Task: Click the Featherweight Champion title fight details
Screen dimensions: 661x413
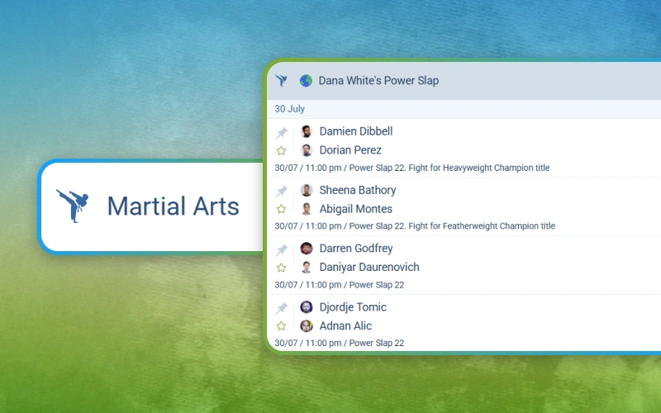Action: click(x=415, y=225)
